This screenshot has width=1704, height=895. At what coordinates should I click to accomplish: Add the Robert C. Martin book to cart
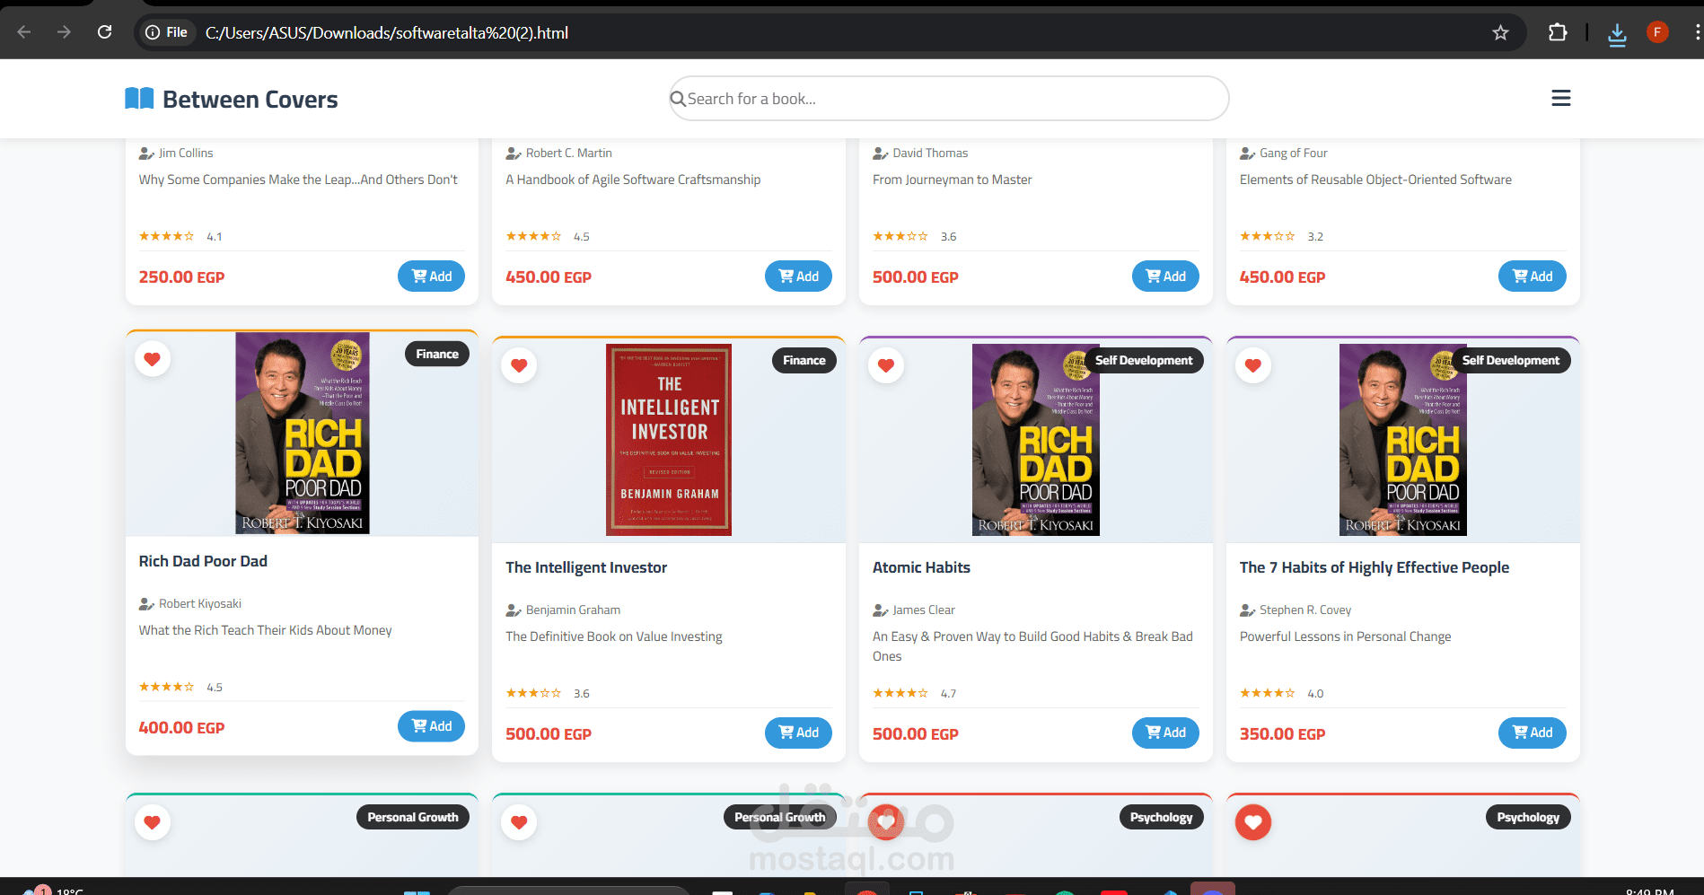point(798,276)
